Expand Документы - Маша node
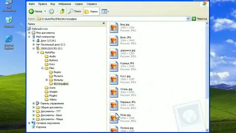 [34, 119]
